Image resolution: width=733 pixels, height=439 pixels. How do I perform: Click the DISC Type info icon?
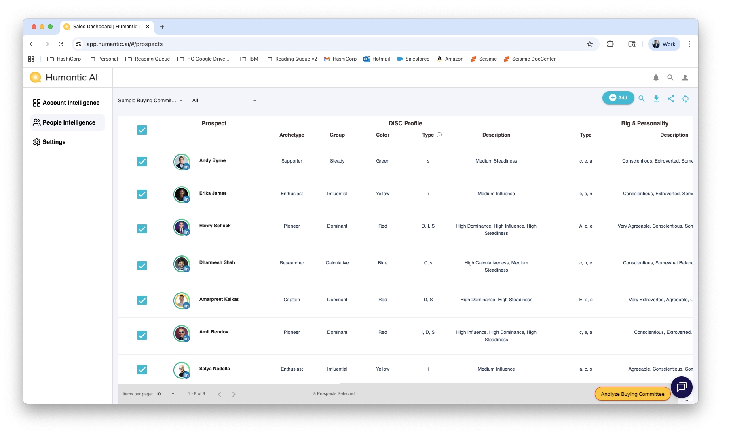[439, 135]
